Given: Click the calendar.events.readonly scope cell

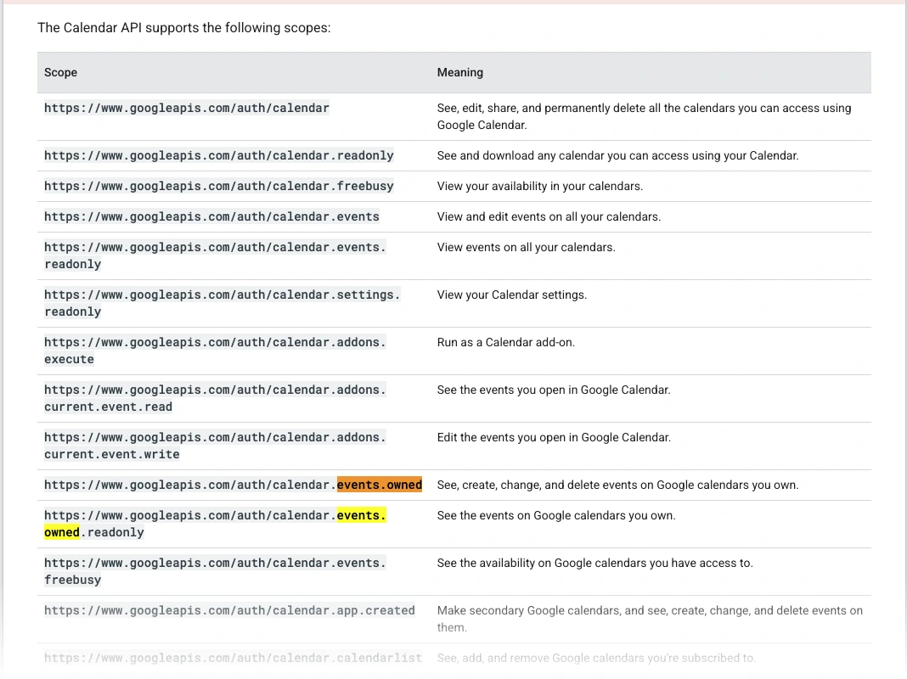Looking at the screenshot, I should (x=215, y=255).
